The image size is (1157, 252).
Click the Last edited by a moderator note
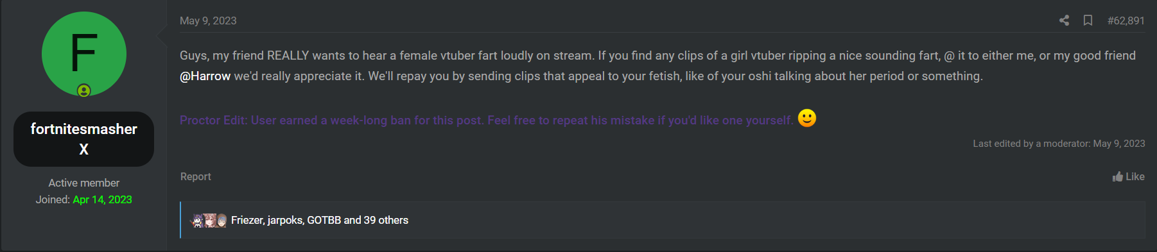point(1059,144)
